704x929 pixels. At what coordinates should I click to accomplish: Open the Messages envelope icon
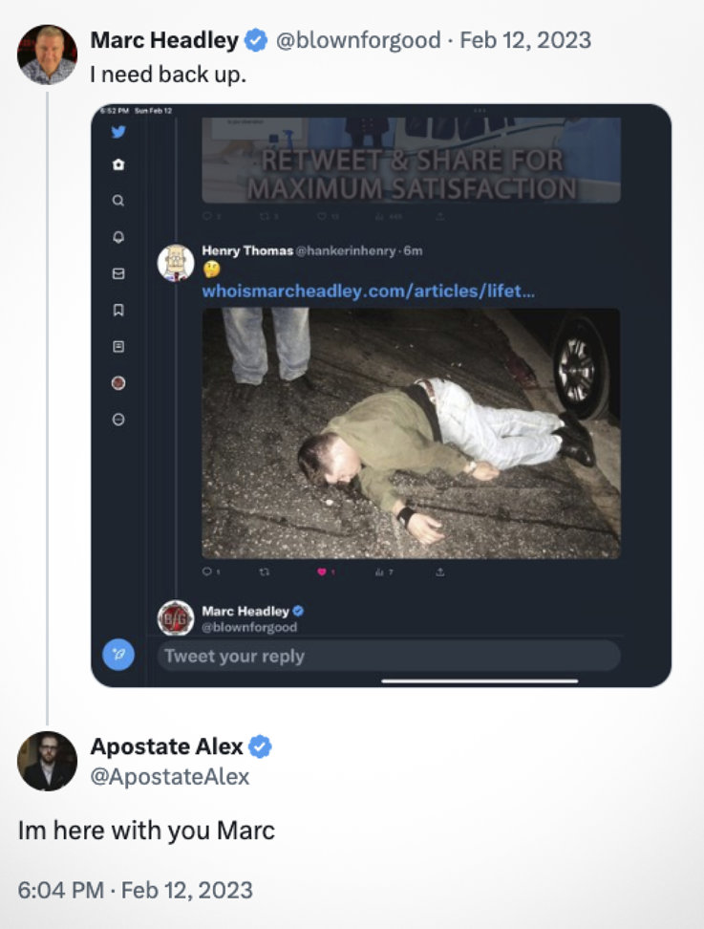[118, 273]
